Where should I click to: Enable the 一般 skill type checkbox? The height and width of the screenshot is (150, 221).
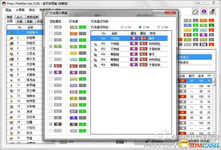51,27
